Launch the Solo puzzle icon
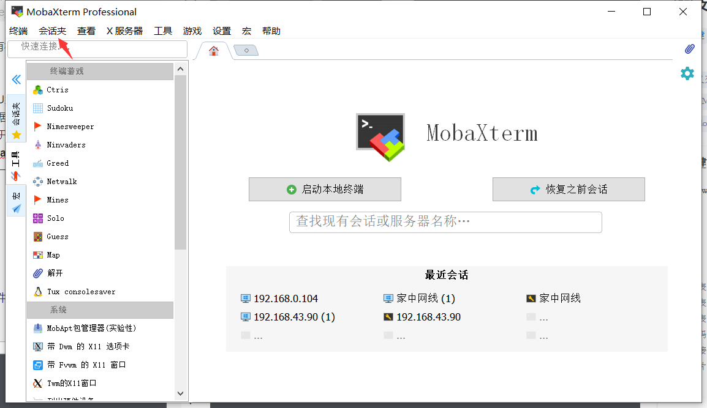This screenshot has height=408, width=707. (38, 218)
